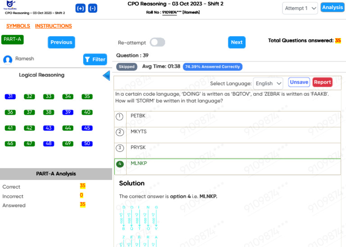Collapse side panel with blue triangle arrow

[x=107, y=75]
